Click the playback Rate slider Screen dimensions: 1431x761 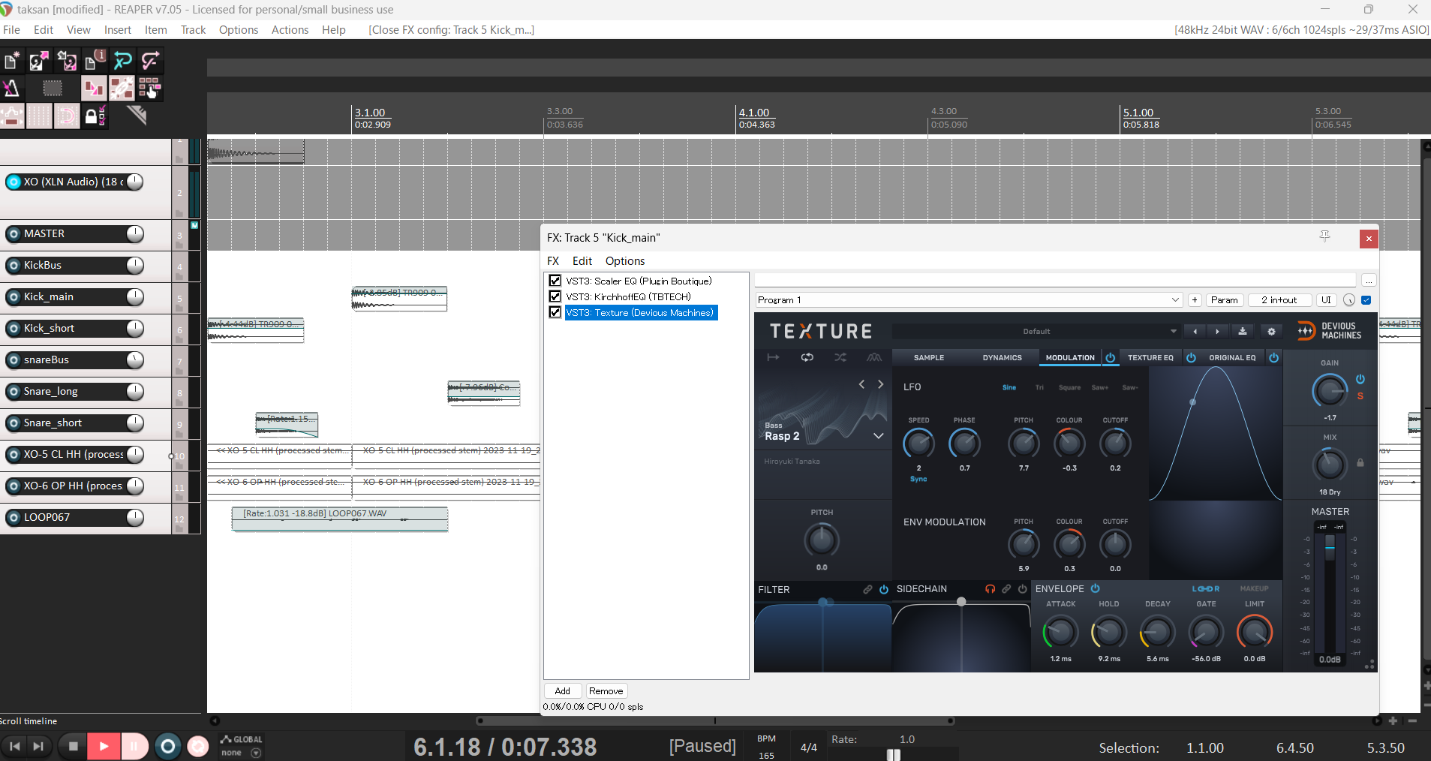[x=893, y=754]
